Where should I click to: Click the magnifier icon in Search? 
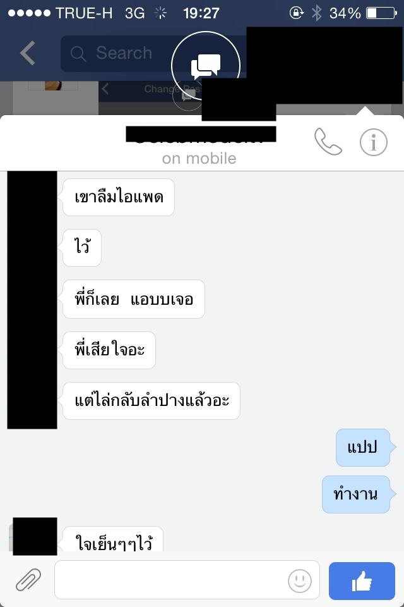pyautogui.click(x=78, y=53)
